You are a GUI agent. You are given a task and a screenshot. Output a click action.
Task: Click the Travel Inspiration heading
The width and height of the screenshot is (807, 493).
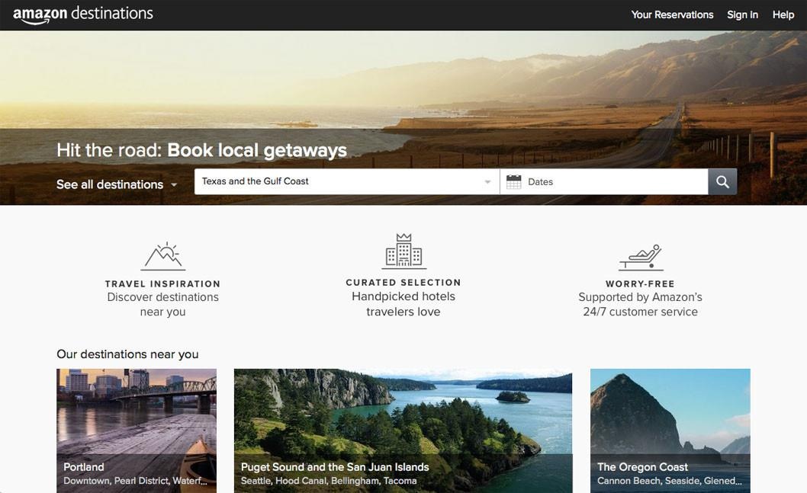(162, 283)
